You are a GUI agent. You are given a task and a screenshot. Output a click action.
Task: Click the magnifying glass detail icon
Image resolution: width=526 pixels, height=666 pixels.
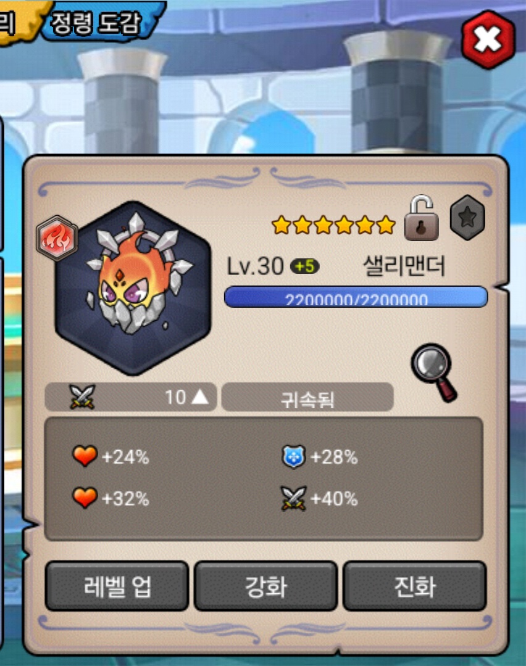[434, 372]
